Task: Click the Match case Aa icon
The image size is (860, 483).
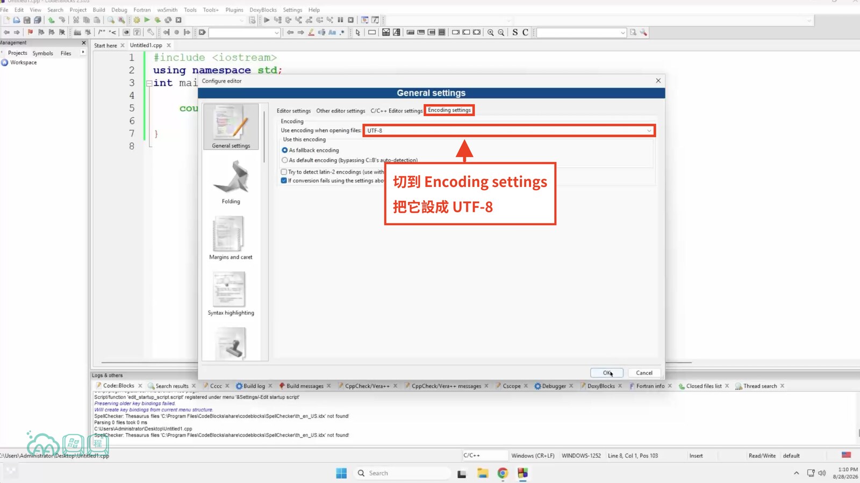Action: pos(332,32)
